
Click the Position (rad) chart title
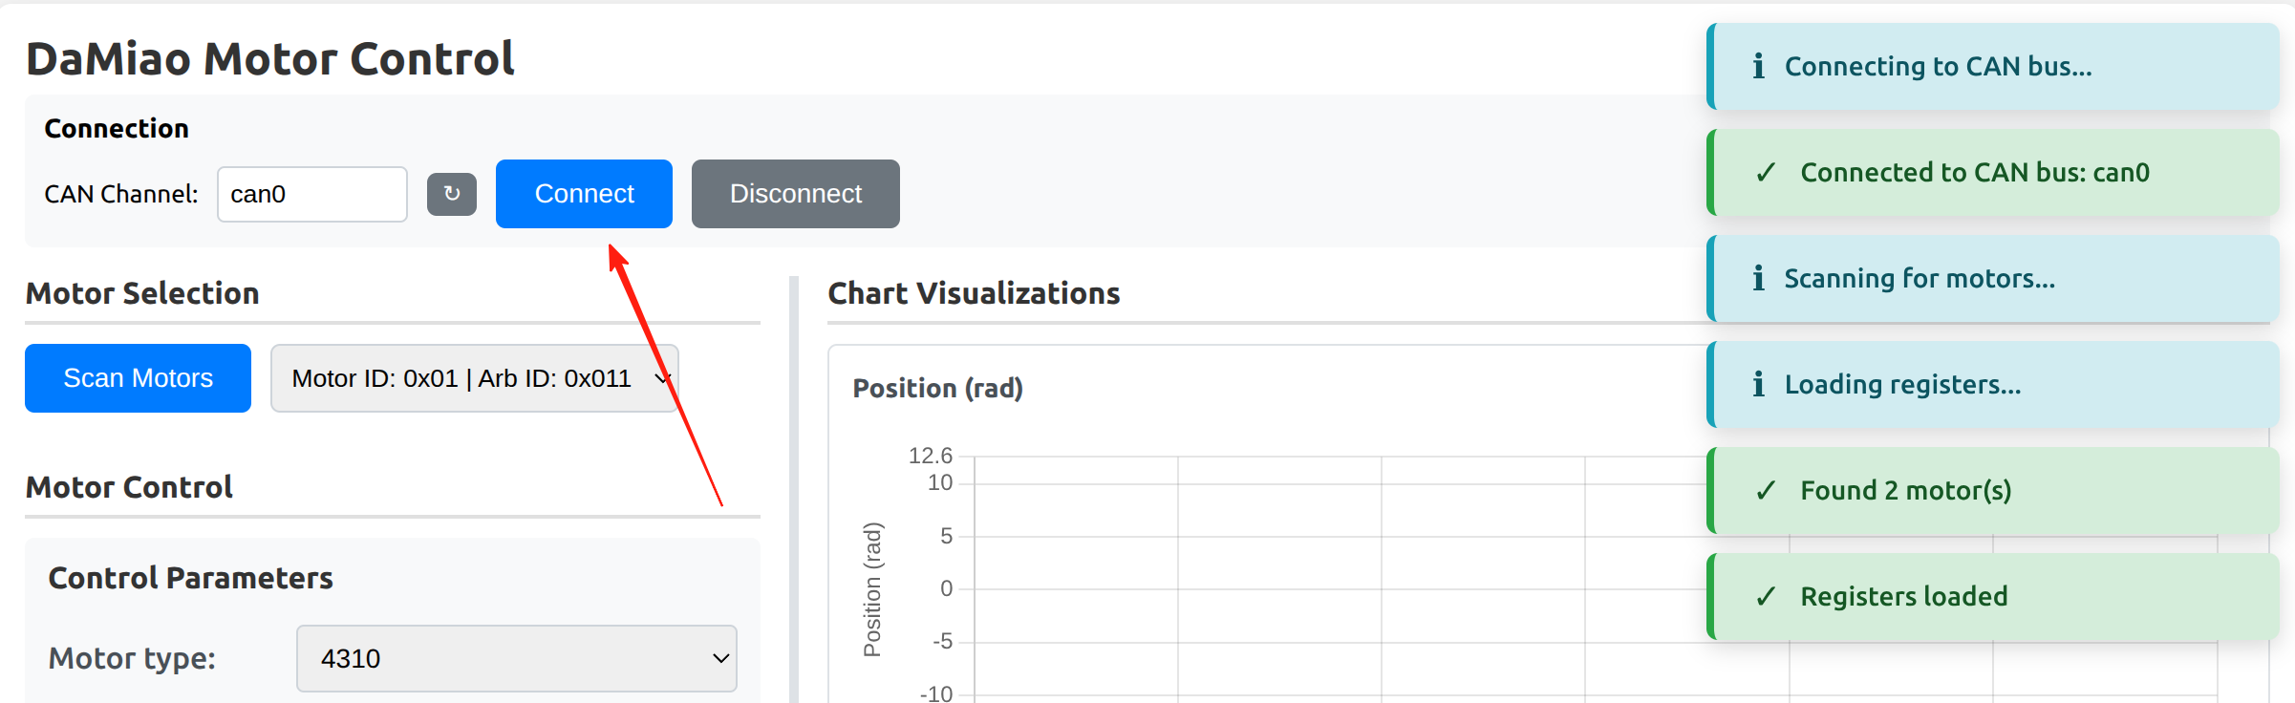937,388
